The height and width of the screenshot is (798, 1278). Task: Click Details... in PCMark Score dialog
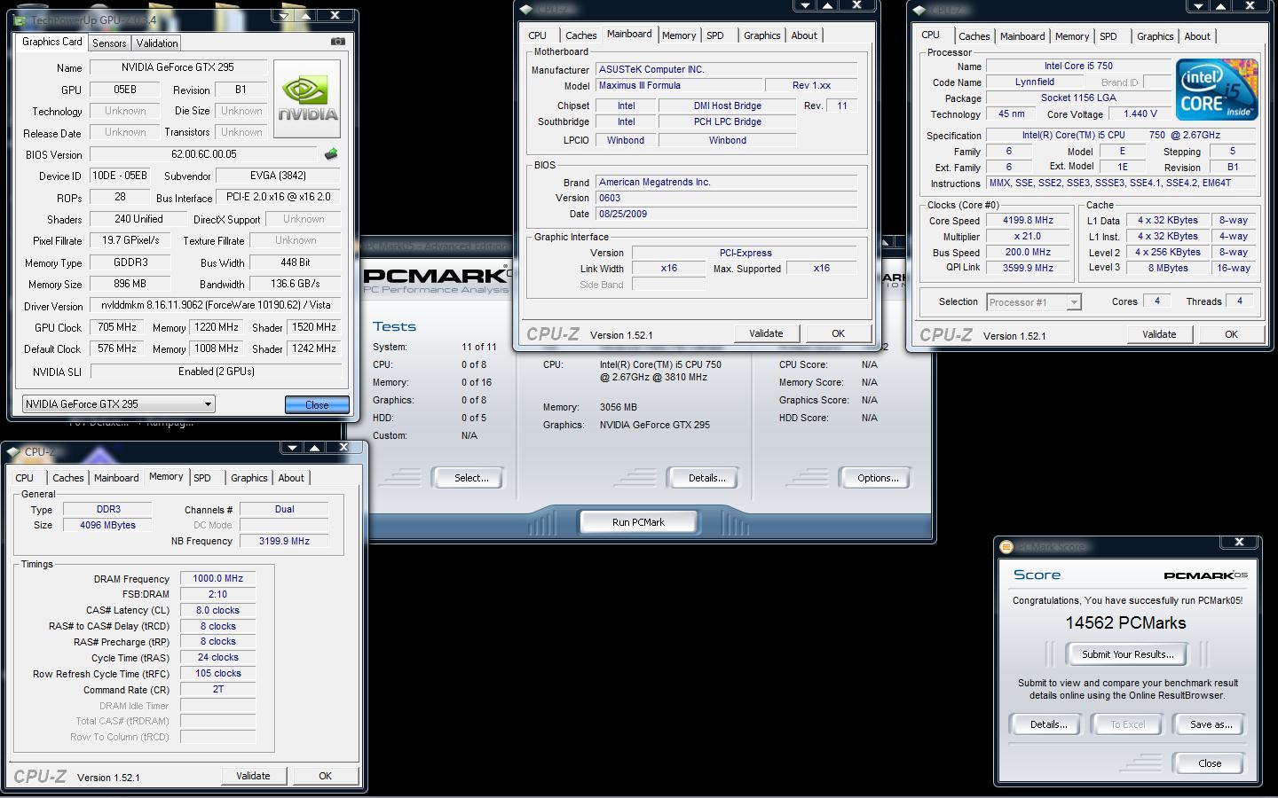pos(1048,724)
